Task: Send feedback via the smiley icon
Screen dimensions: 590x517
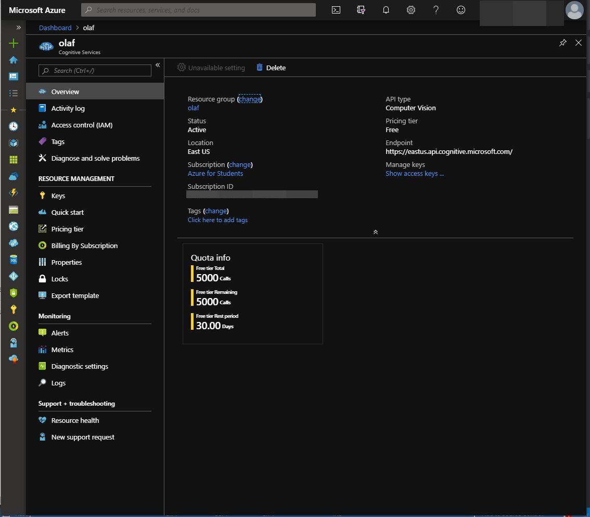Action: tap(461, 10)
